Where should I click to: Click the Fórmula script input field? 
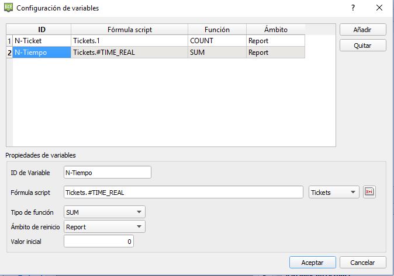[x=183, y=193]
